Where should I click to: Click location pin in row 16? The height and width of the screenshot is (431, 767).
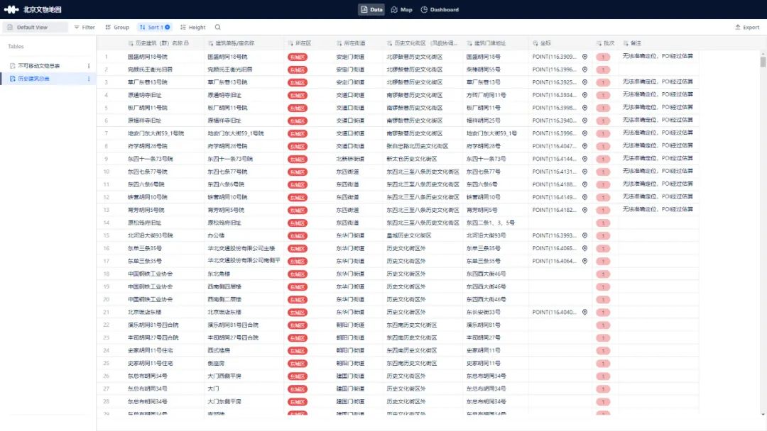pos(584,248)
